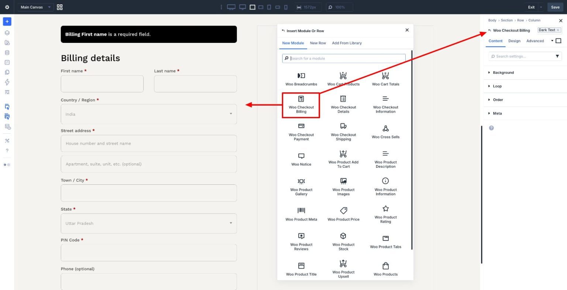This screenshot has height=290, width=567.
Task: Open builder settings gear icon
Action: click(x=7, y=7)
